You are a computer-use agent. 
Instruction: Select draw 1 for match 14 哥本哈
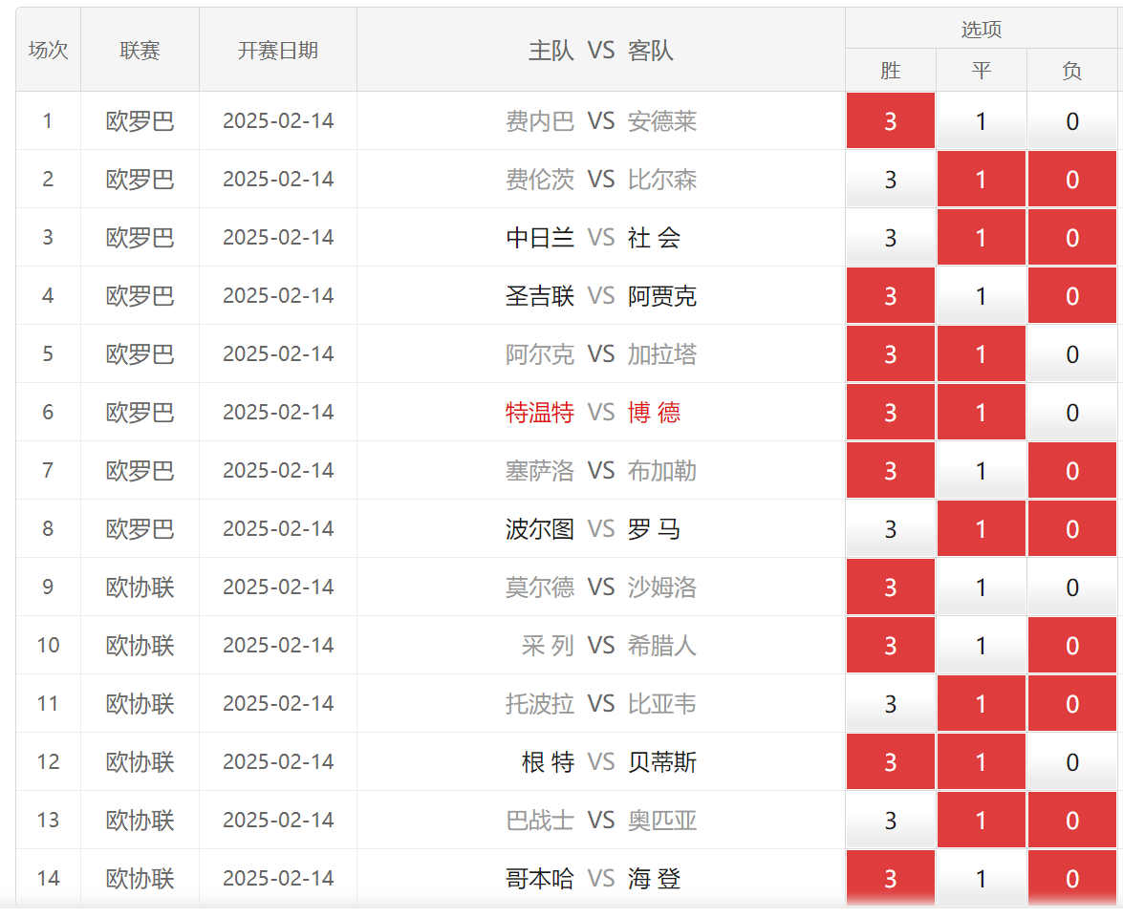[982, 878]
